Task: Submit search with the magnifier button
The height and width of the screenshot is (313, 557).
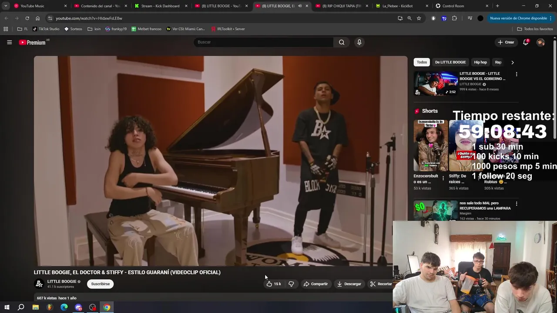Action: pos(342,42)
